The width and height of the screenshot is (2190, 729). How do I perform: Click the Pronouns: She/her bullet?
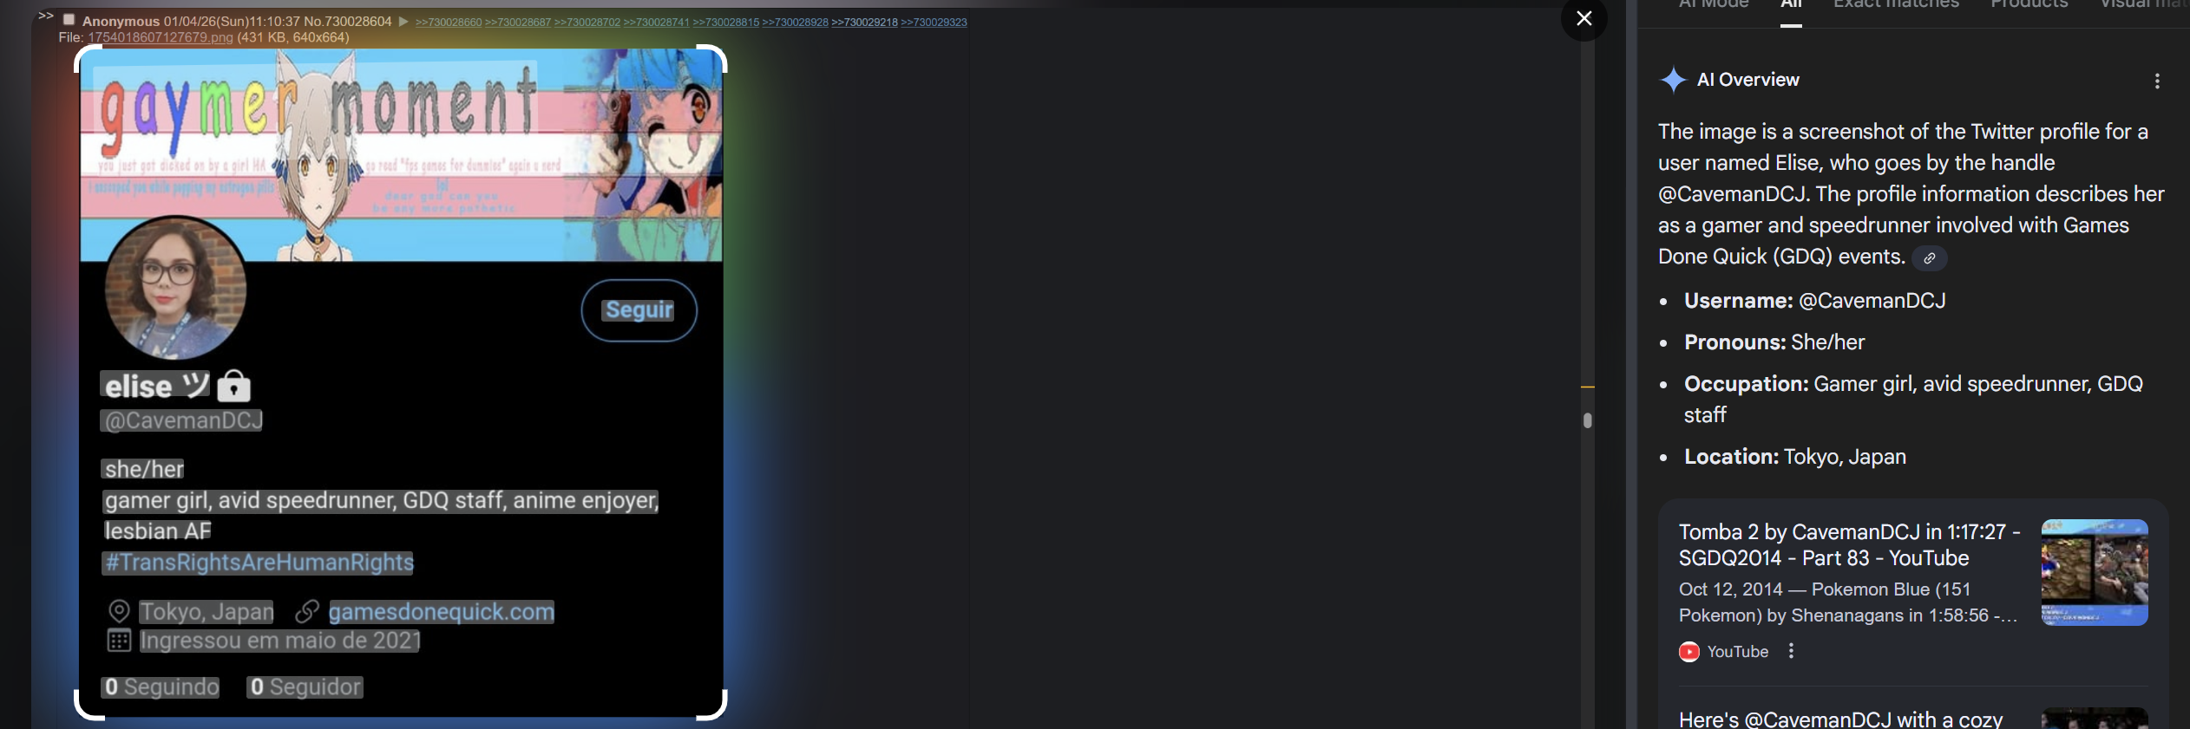(1774, 342)
